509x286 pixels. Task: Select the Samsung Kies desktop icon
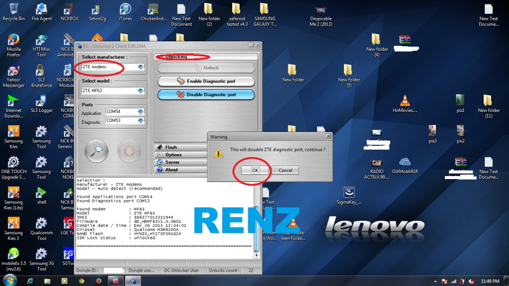(x=13, y=137)
